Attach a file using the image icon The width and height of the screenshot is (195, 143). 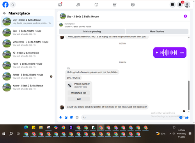[x=66, y=117]
